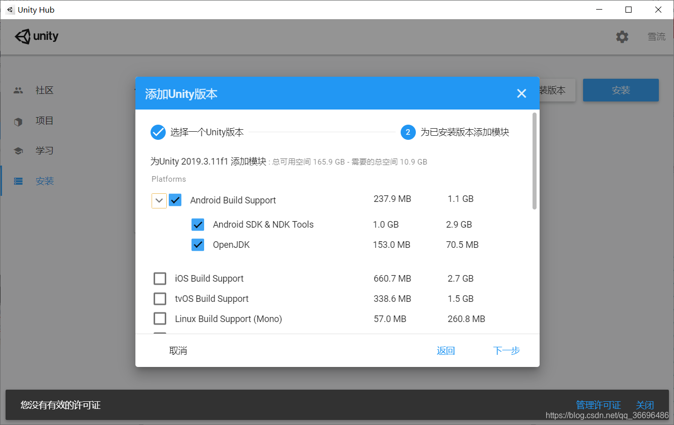
Task: Click 您没有有效的许可证 notification text
Action: pos(61,405)
